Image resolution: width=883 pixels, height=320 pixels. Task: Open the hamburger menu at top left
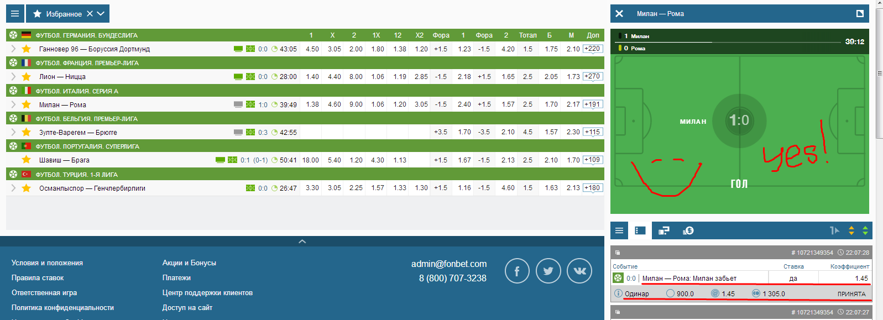(x=15, y=13)
